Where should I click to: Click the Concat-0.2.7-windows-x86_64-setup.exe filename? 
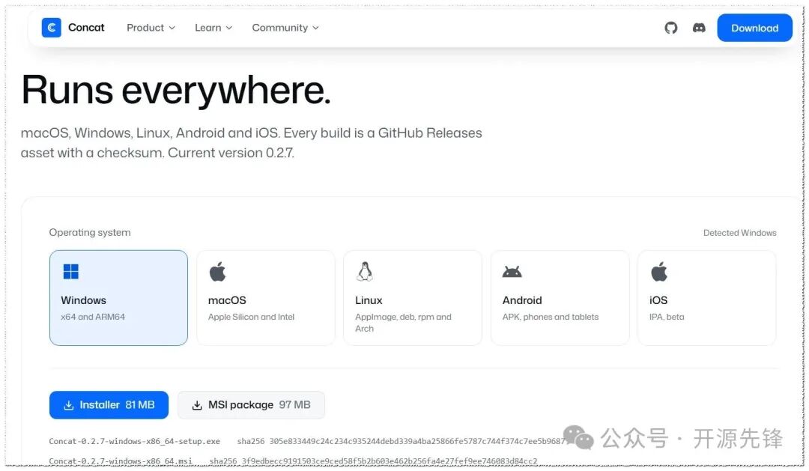[x=134, y=442]
